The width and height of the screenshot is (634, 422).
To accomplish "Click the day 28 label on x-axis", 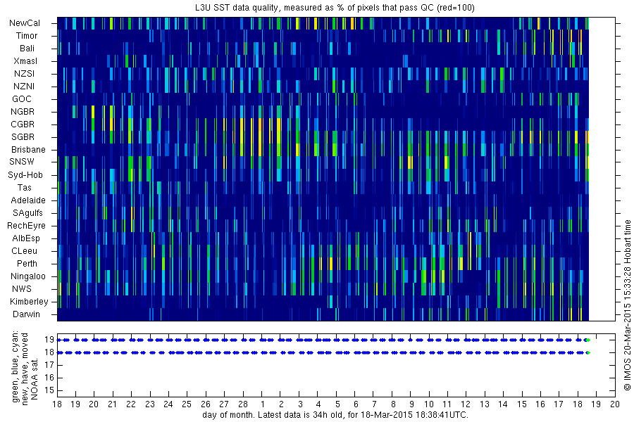I will point(242,404).
